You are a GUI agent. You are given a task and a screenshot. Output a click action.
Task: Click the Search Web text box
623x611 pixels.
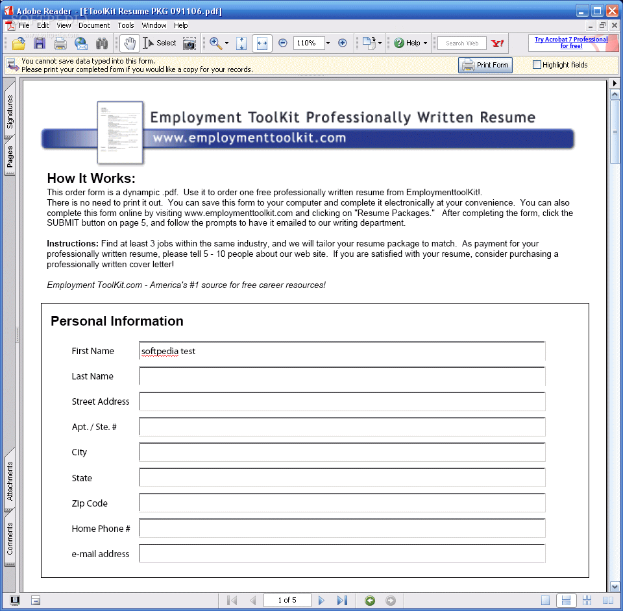point(461,43)
